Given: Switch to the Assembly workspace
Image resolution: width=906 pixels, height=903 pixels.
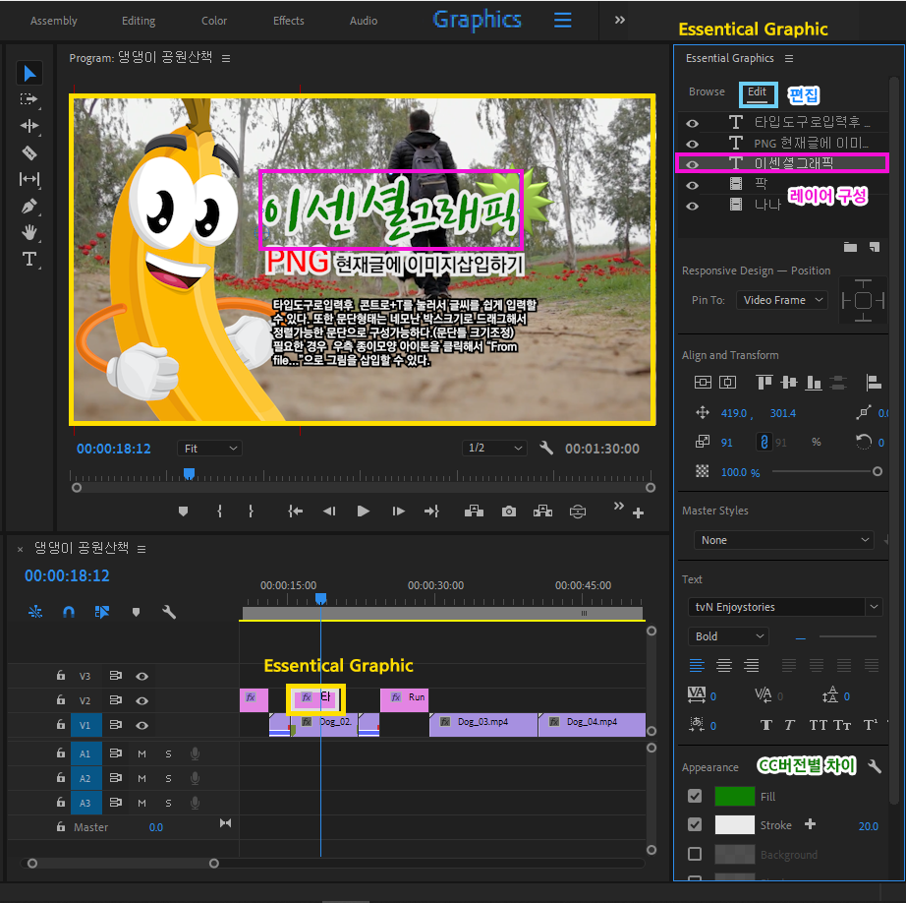Looking at the screenshot, I should pos(54,21).
